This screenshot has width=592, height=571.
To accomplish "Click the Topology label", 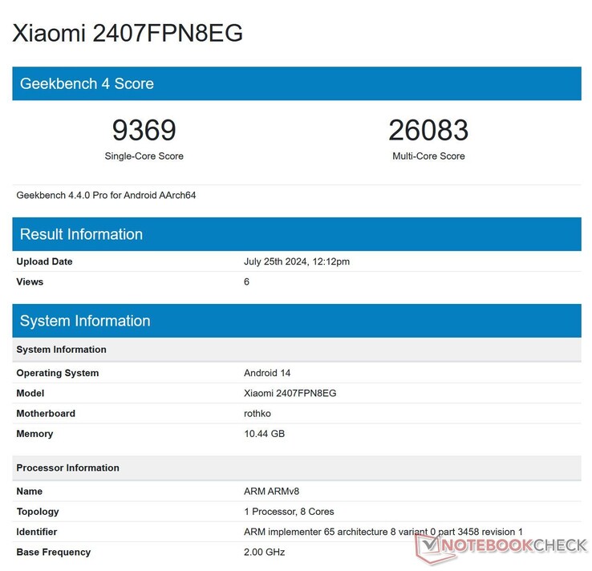I will tap(38, 512).
